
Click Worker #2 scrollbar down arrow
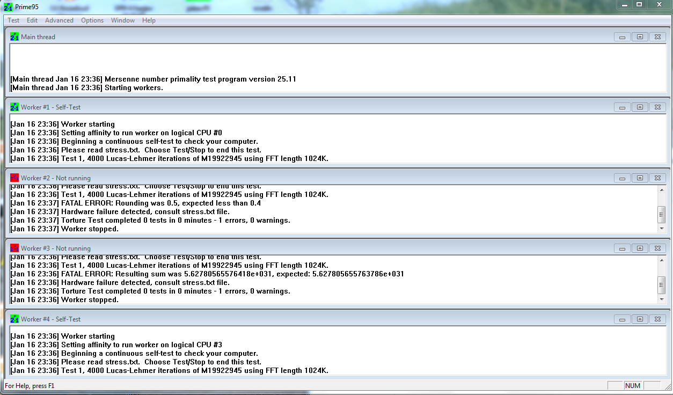point(661,229)
